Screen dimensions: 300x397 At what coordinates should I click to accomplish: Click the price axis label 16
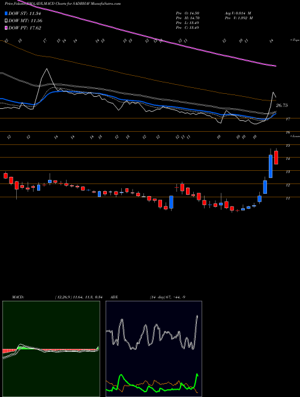point(287,132)
